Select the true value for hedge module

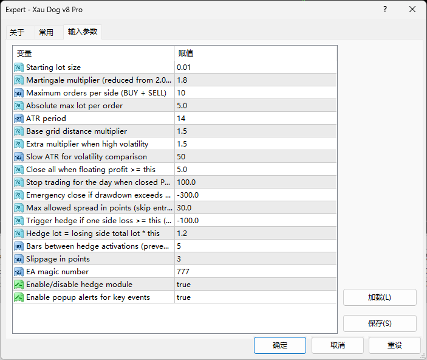coord(183,285)
